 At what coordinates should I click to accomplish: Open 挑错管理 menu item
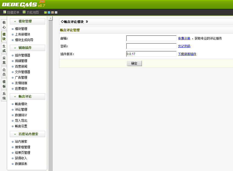pyautogui.click(x=21, y=61)
